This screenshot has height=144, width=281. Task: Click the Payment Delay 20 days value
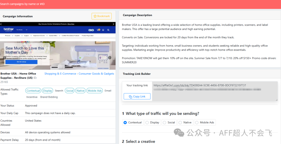pyautogui.click(x=43, y=140)
